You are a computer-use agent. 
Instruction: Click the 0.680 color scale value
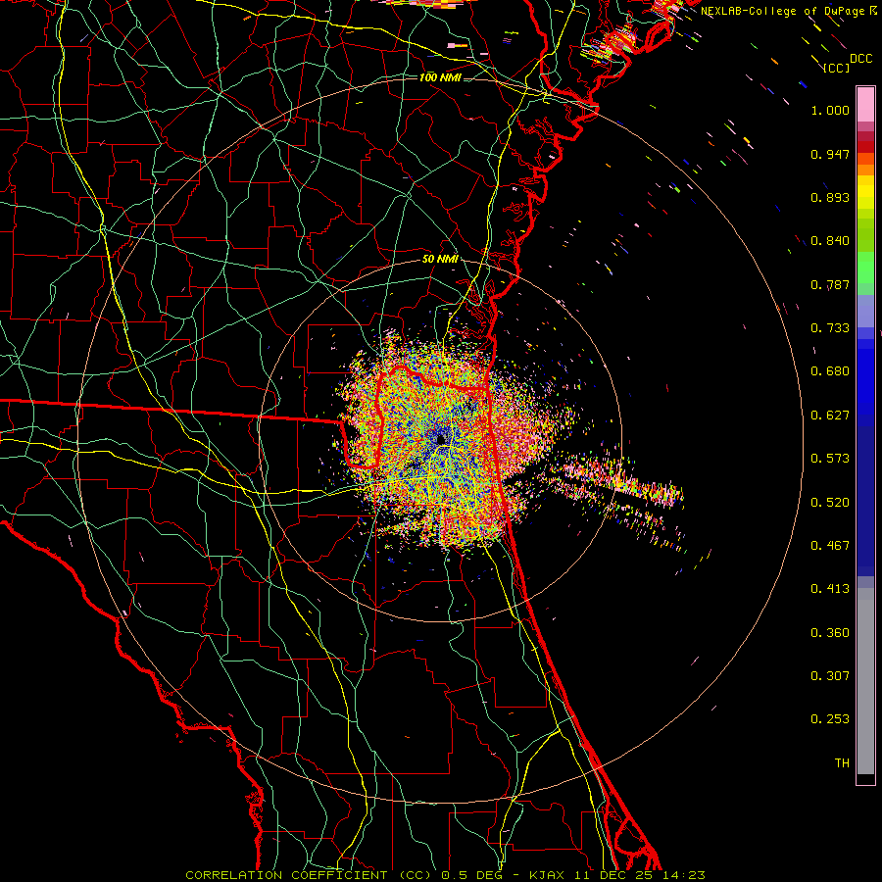point(830,371)
